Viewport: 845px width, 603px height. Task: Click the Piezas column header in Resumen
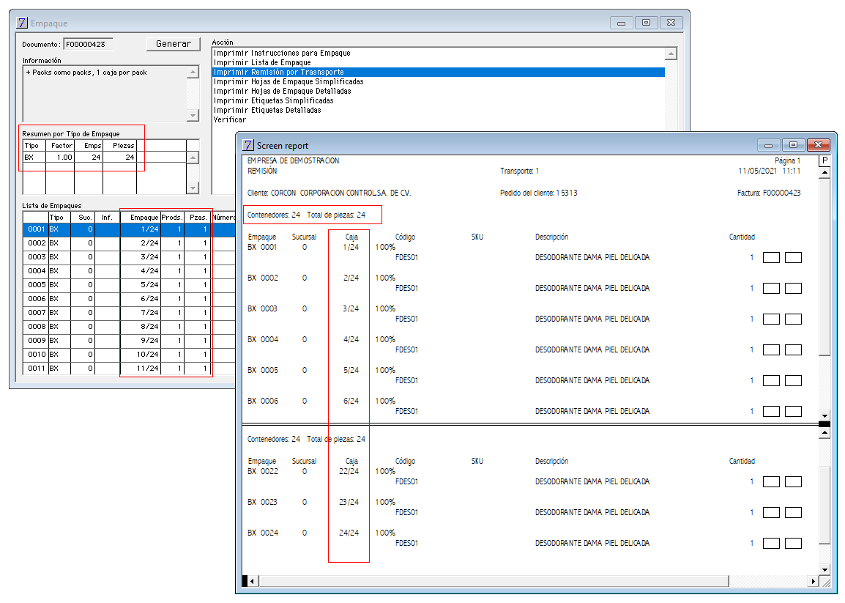[119, 146]
